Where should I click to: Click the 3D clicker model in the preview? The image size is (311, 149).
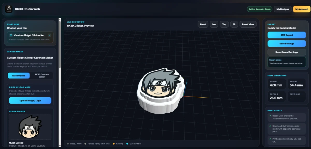[x=161, y=90]
